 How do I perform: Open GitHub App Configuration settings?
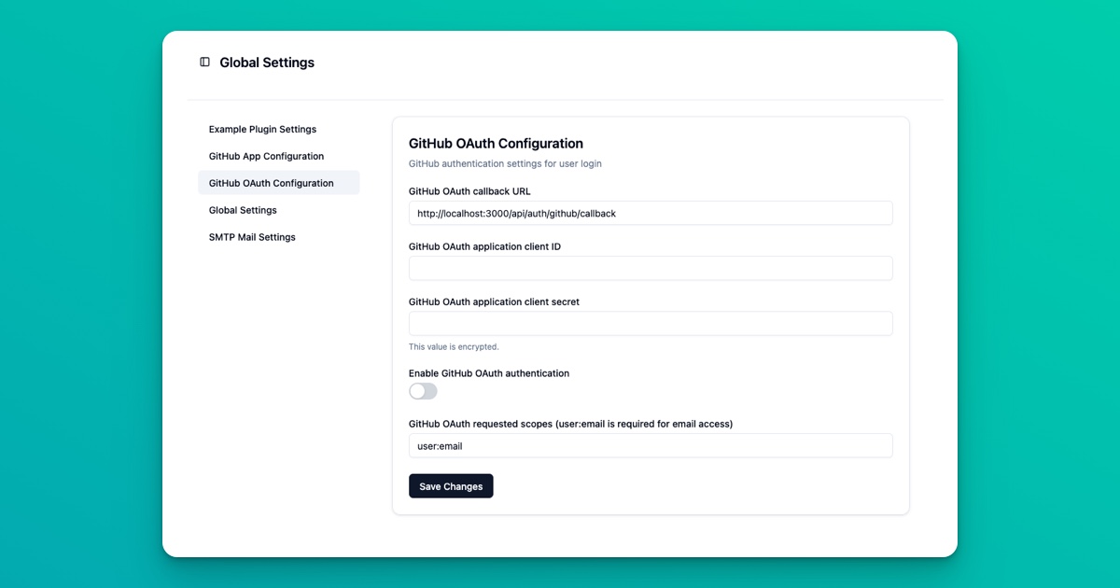[x=267, y=156]
